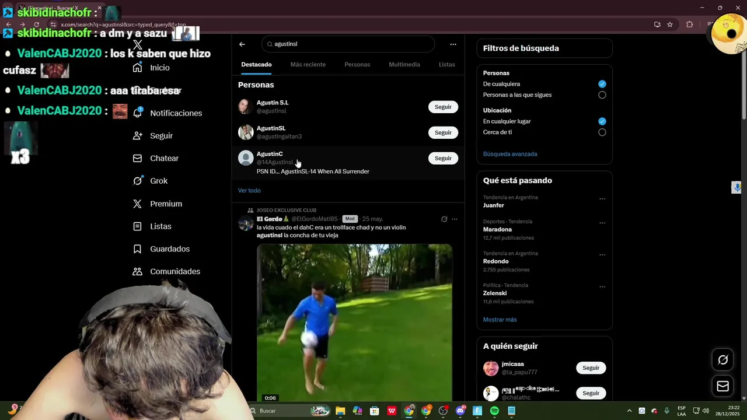Image resolution: width=747 pixels, height=420 pixels.
Task: Open Notepad from taskbar
Action: coord(512,411)
